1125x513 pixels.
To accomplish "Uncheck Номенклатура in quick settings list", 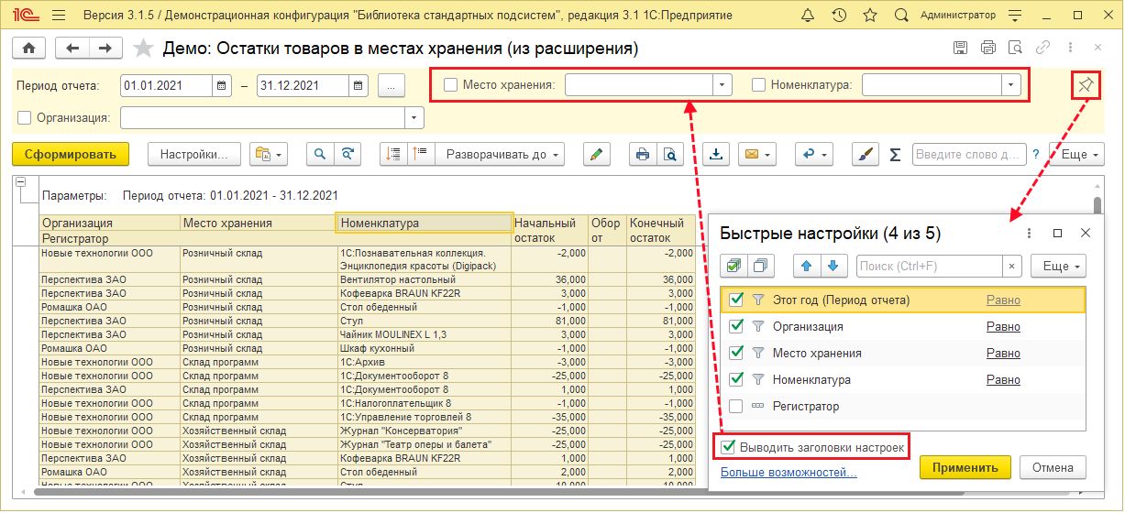I will click(735, 379).
